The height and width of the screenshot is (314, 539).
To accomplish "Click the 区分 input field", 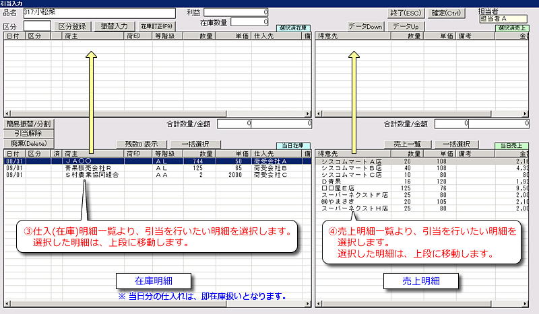I will coord(37,26).
